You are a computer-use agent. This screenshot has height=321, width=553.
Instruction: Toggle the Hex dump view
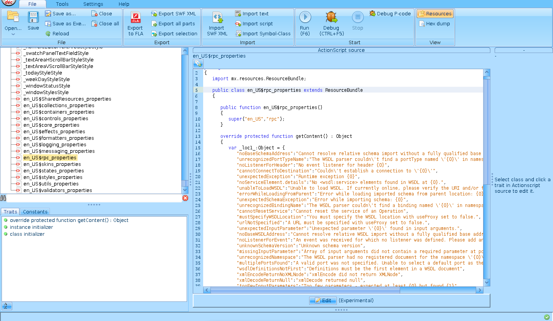click(x=435, y=23)
